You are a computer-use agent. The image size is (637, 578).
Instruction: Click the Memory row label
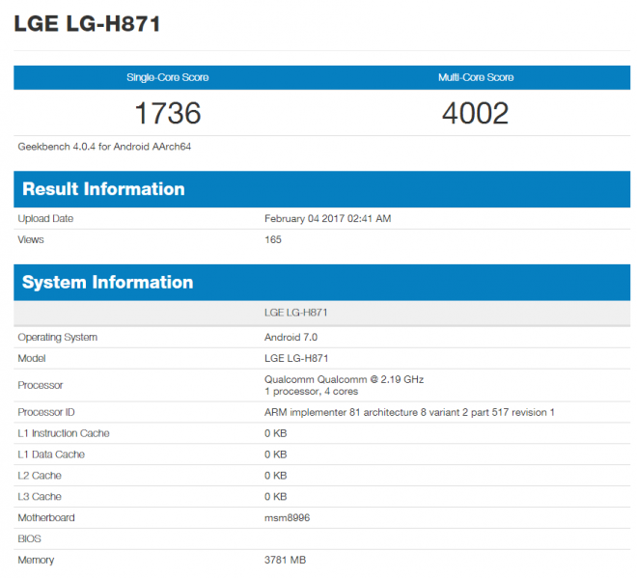pos(36,560)
